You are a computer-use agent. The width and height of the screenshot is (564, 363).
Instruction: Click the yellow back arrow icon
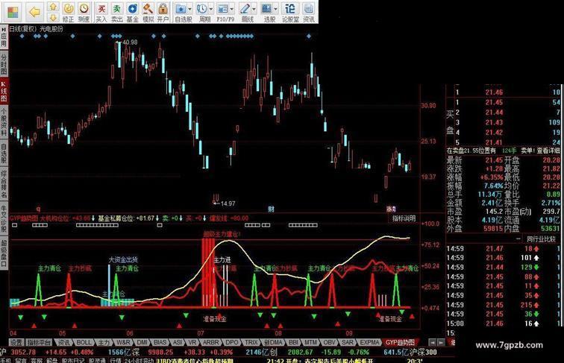tap(34, 12)
